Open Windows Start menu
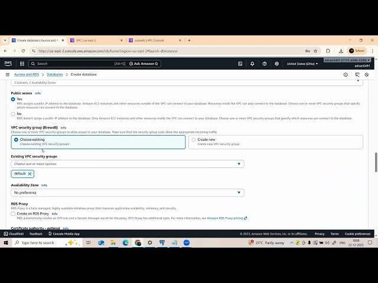 point(6,243)
